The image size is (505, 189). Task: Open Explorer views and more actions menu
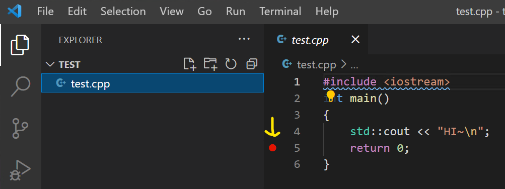point(244,39)
